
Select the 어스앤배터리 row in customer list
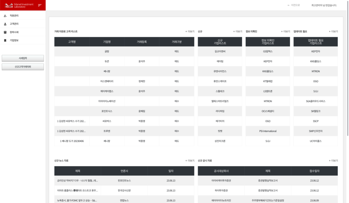[x=107, y=81]
